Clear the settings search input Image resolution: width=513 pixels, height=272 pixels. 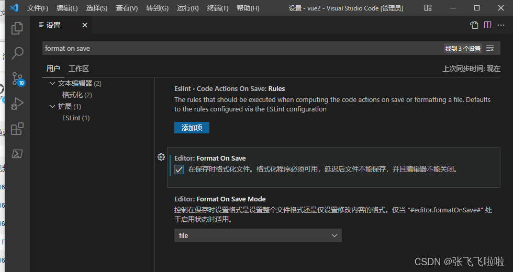click(x=490, y=48)
